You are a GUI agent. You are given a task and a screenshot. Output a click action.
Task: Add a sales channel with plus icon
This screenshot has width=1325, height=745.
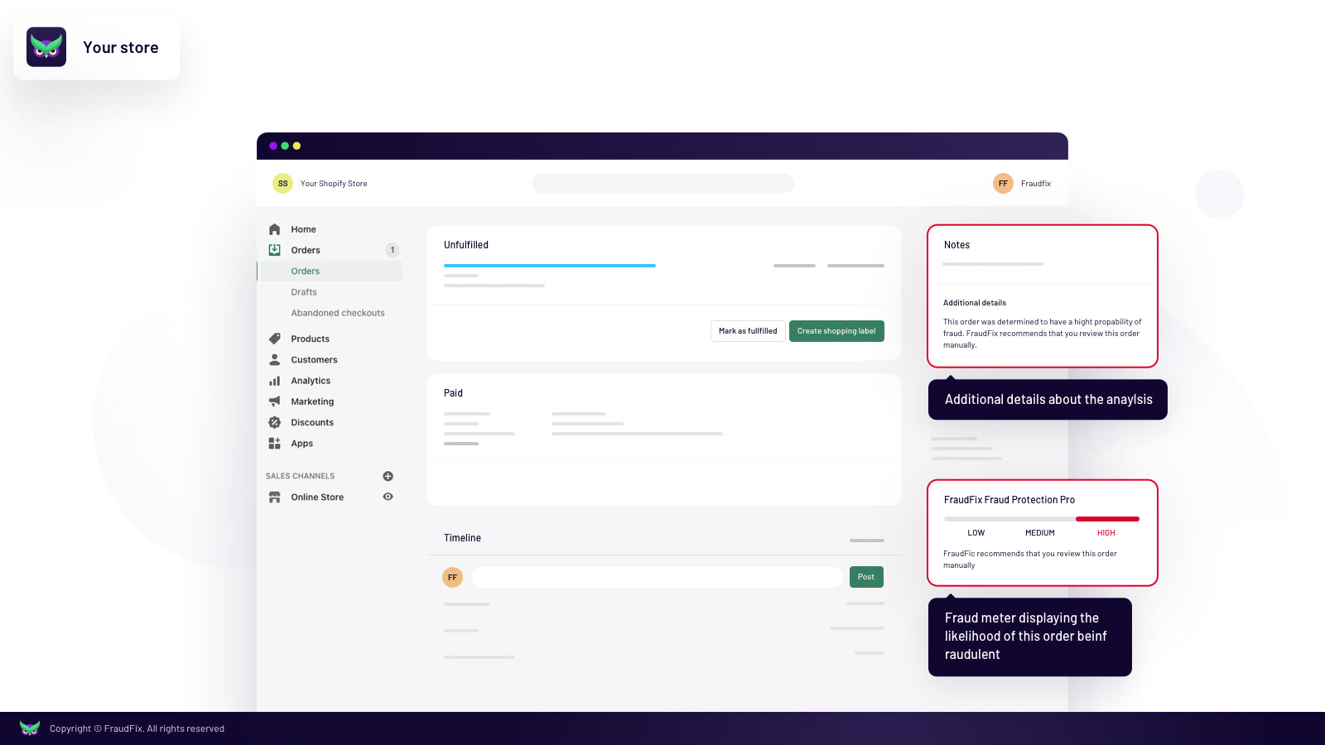click(388, 476)
